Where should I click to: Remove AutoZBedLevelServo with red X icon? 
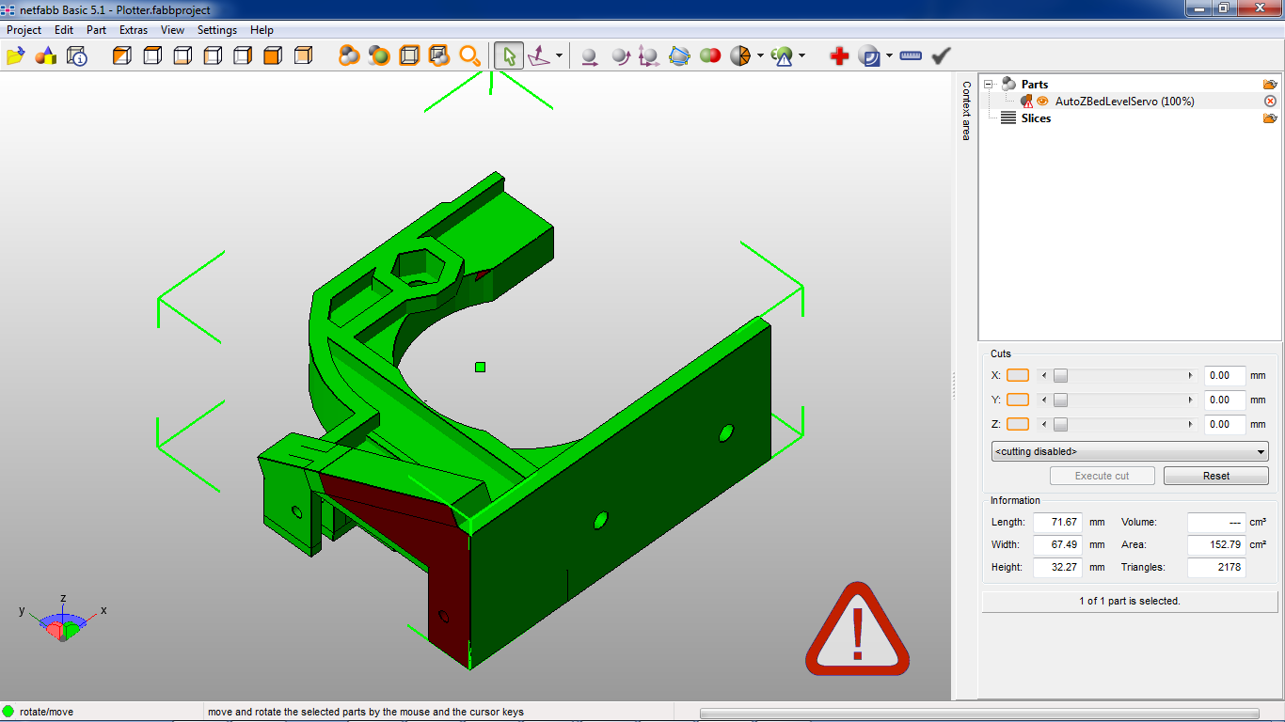1270,101
